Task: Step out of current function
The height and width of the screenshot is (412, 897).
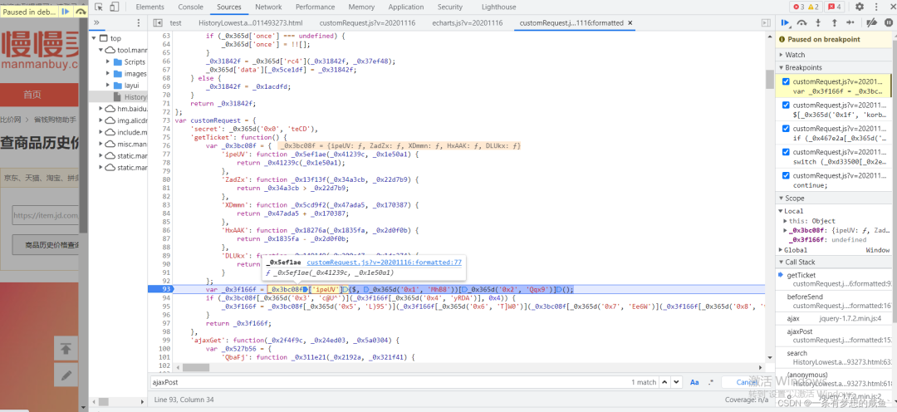Action: pyautogui.click(x=834, y=23)
